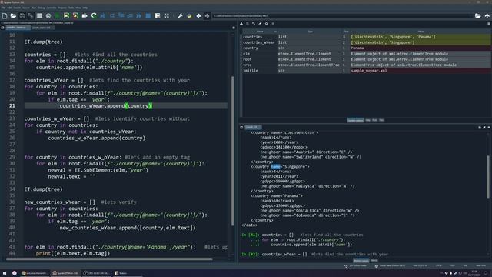Click 'Singapore' country tag in console output
The image size is (492, 277).
[x=280, y=167]
